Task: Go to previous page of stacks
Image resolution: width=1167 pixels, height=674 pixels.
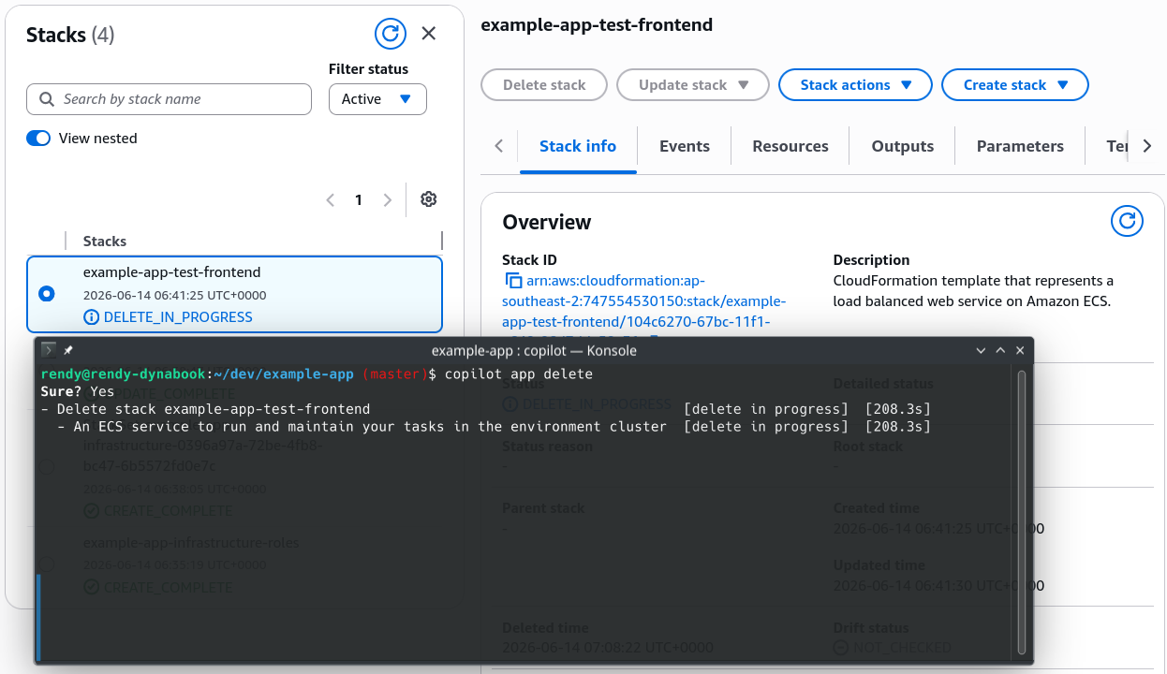Action: [x=330, y=200]
